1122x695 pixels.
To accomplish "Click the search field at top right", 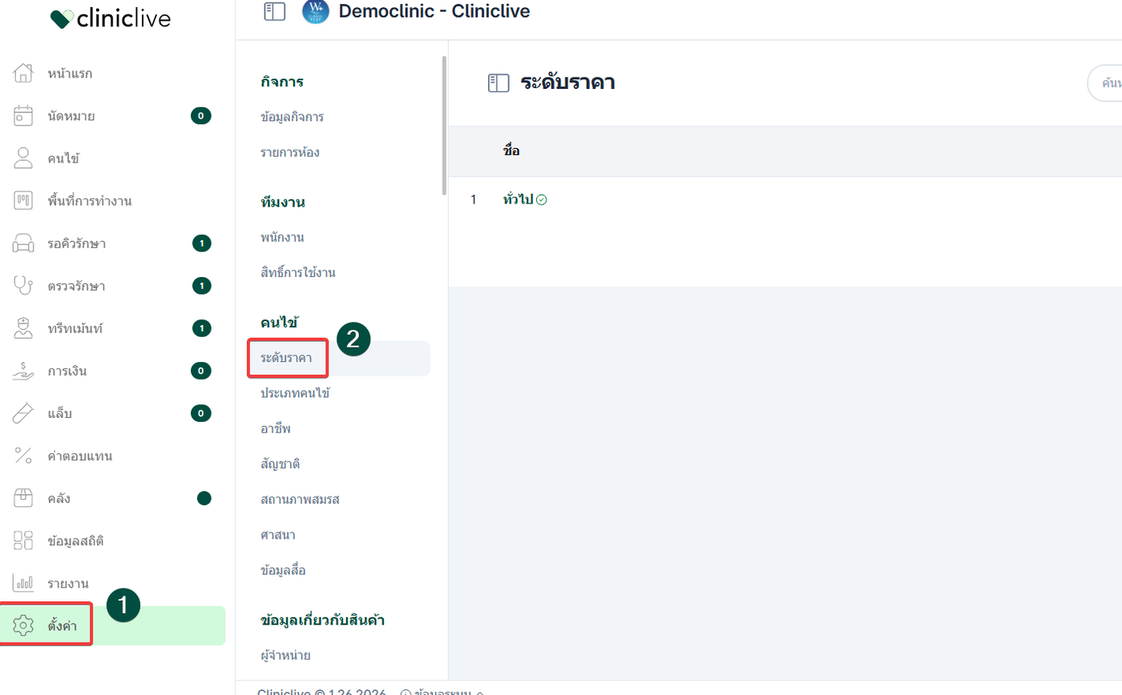I will [x=1104, y=83].
